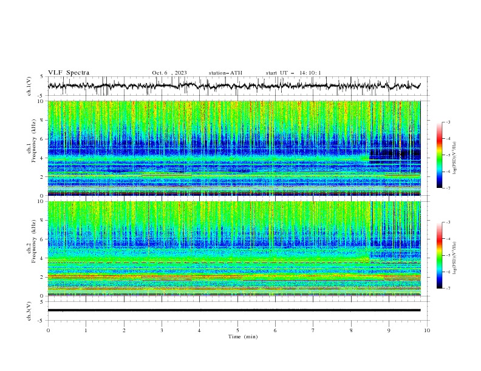Click the ch.2 spectrogram colorbar
This screenshot has height=371, width=481.
(439, 255)
